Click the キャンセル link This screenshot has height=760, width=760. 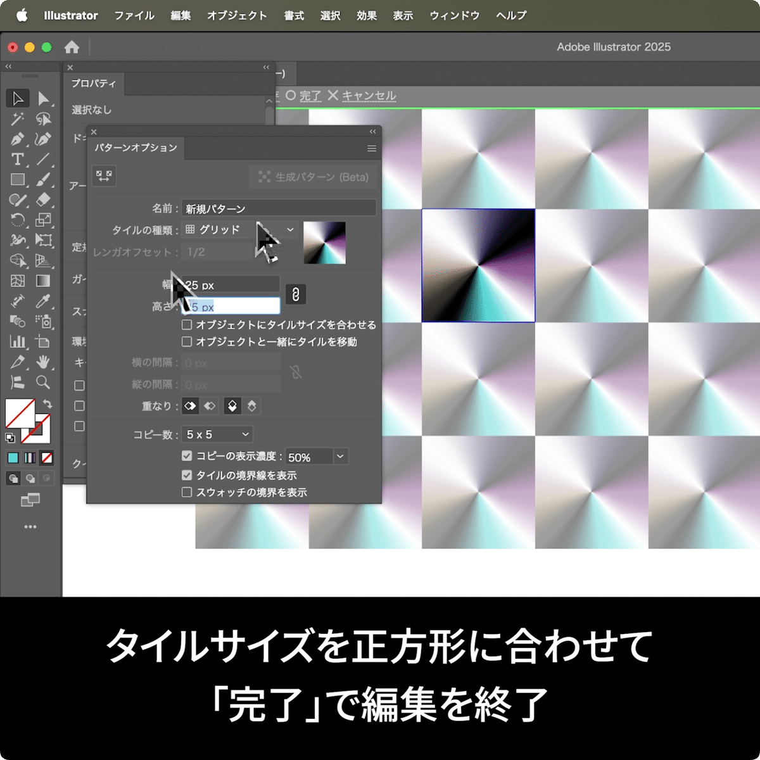coord(367,95)
